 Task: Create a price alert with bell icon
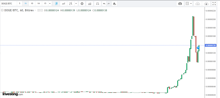click(115, 4)
